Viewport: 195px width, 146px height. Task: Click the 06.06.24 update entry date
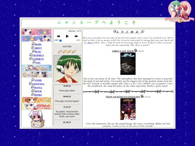tap(67, 97)
